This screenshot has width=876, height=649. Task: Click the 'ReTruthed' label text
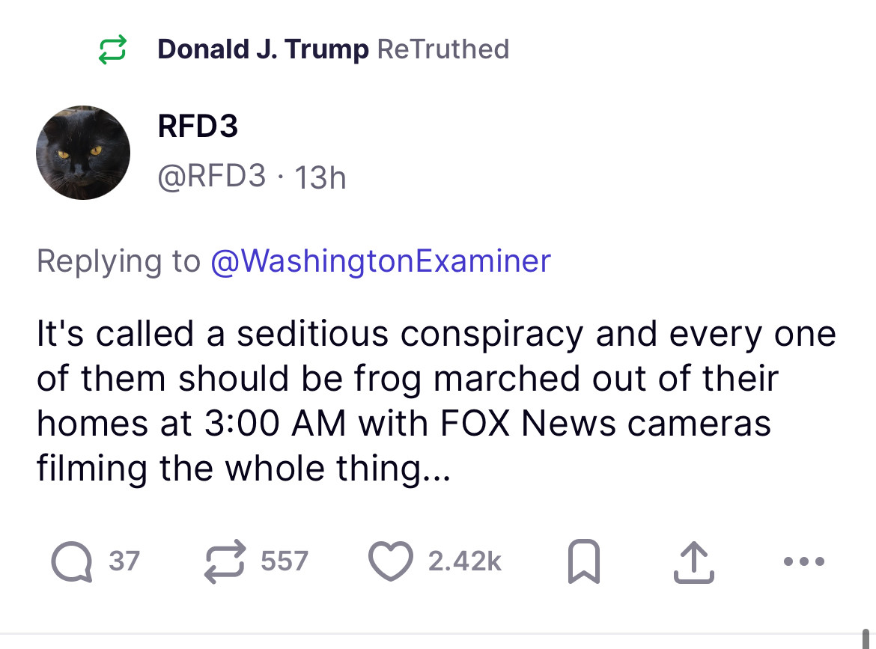click(443, 49)
